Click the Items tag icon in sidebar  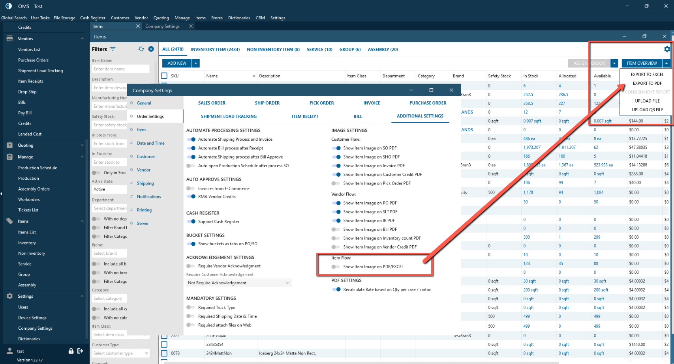[x=10, y=221]
